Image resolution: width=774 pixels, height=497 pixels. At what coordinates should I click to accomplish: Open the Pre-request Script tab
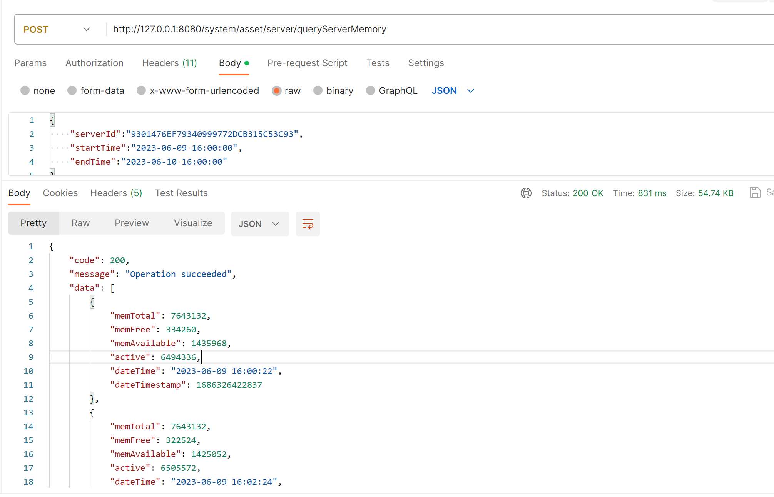307,63
